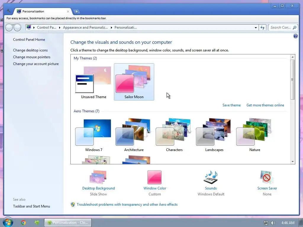Click the green clover taskbar icon

pos(37,223)
